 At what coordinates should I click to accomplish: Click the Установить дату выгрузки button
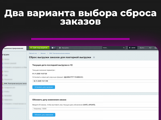[44, 87]
